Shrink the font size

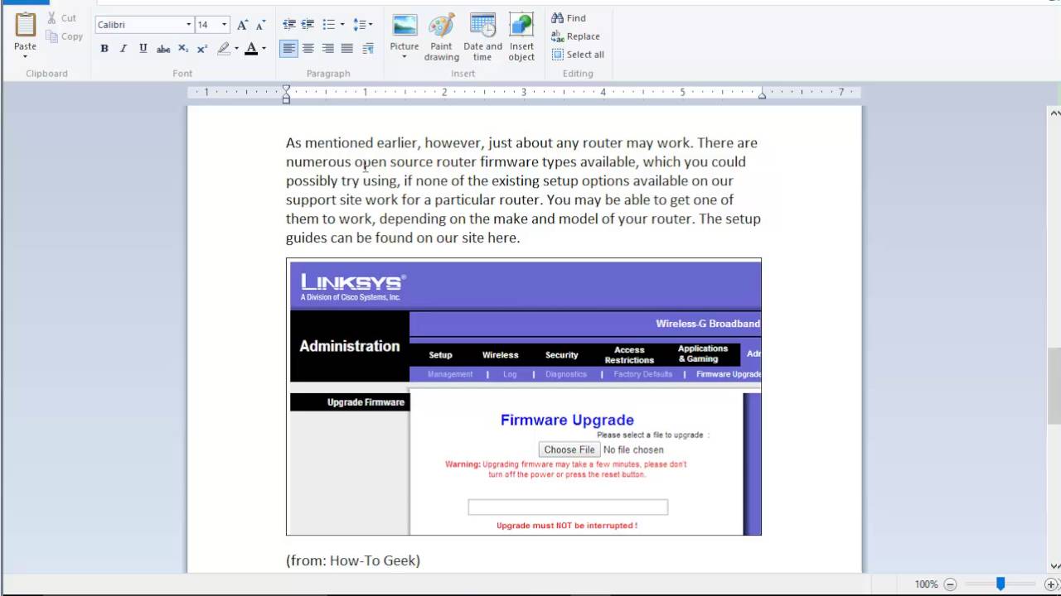(x=260, y=25)
